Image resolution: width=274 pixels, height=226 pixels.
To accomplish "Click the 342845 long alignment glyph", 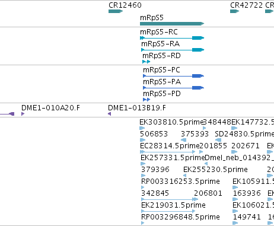I will coord(170,199).
